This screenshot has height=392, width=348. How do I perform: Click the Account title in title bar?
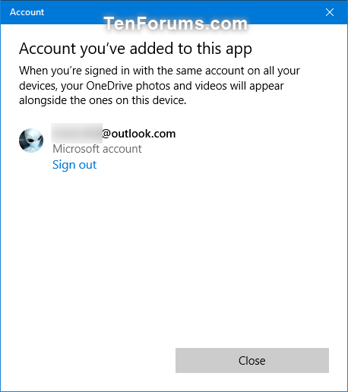coord(27,12)
